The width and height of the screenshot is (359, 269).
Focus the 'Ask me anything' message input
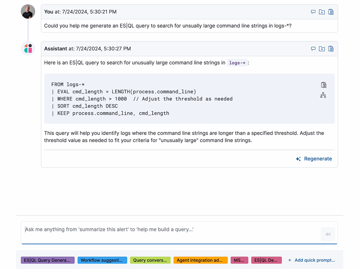pos(170,233)
